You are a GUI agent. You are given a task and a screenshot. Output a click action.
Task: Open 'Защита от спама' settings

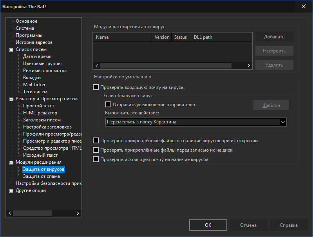point(42,176)
